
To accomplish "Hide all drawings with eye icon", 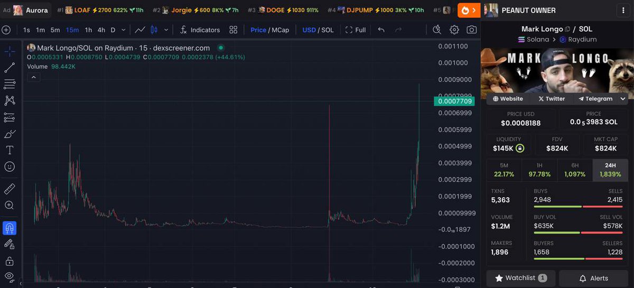I will [10, 276].
